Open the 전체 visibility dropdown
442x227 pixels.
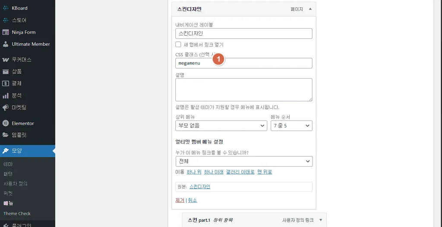244,161
